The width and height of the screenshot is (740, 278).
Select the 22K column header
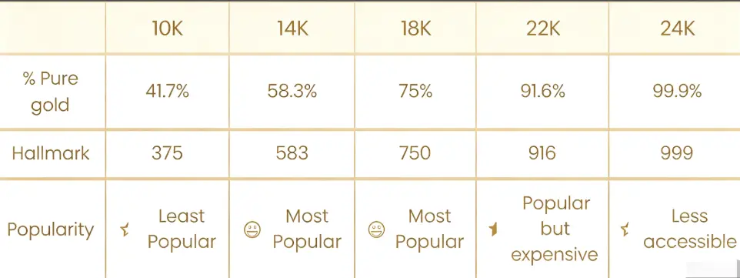[543, 29]
